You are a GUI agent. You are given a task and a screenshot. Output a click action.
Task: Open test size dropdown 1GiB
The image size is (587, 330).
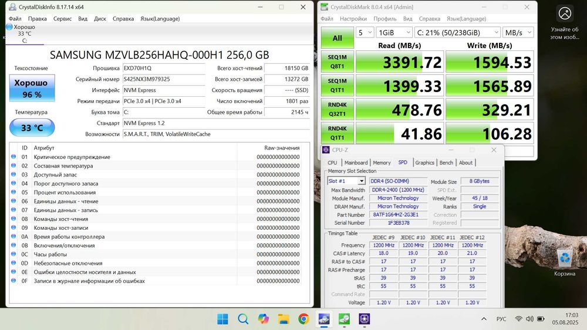(x=394, y=32)
